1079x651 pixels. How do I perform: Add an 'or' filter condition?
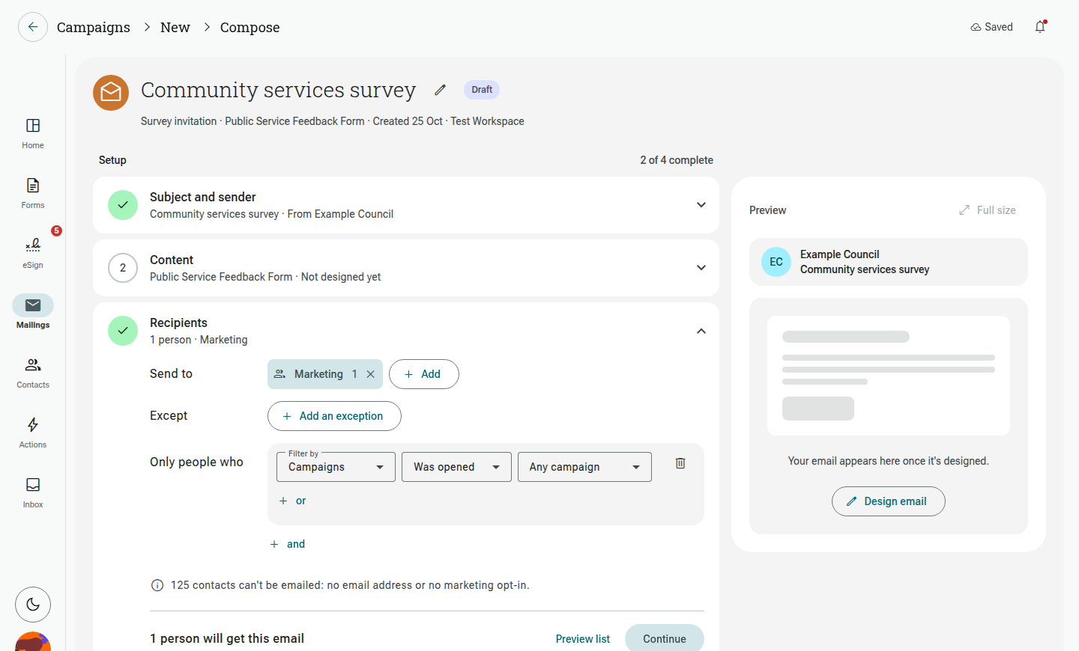pyautogui.click(x=292, y=501)
